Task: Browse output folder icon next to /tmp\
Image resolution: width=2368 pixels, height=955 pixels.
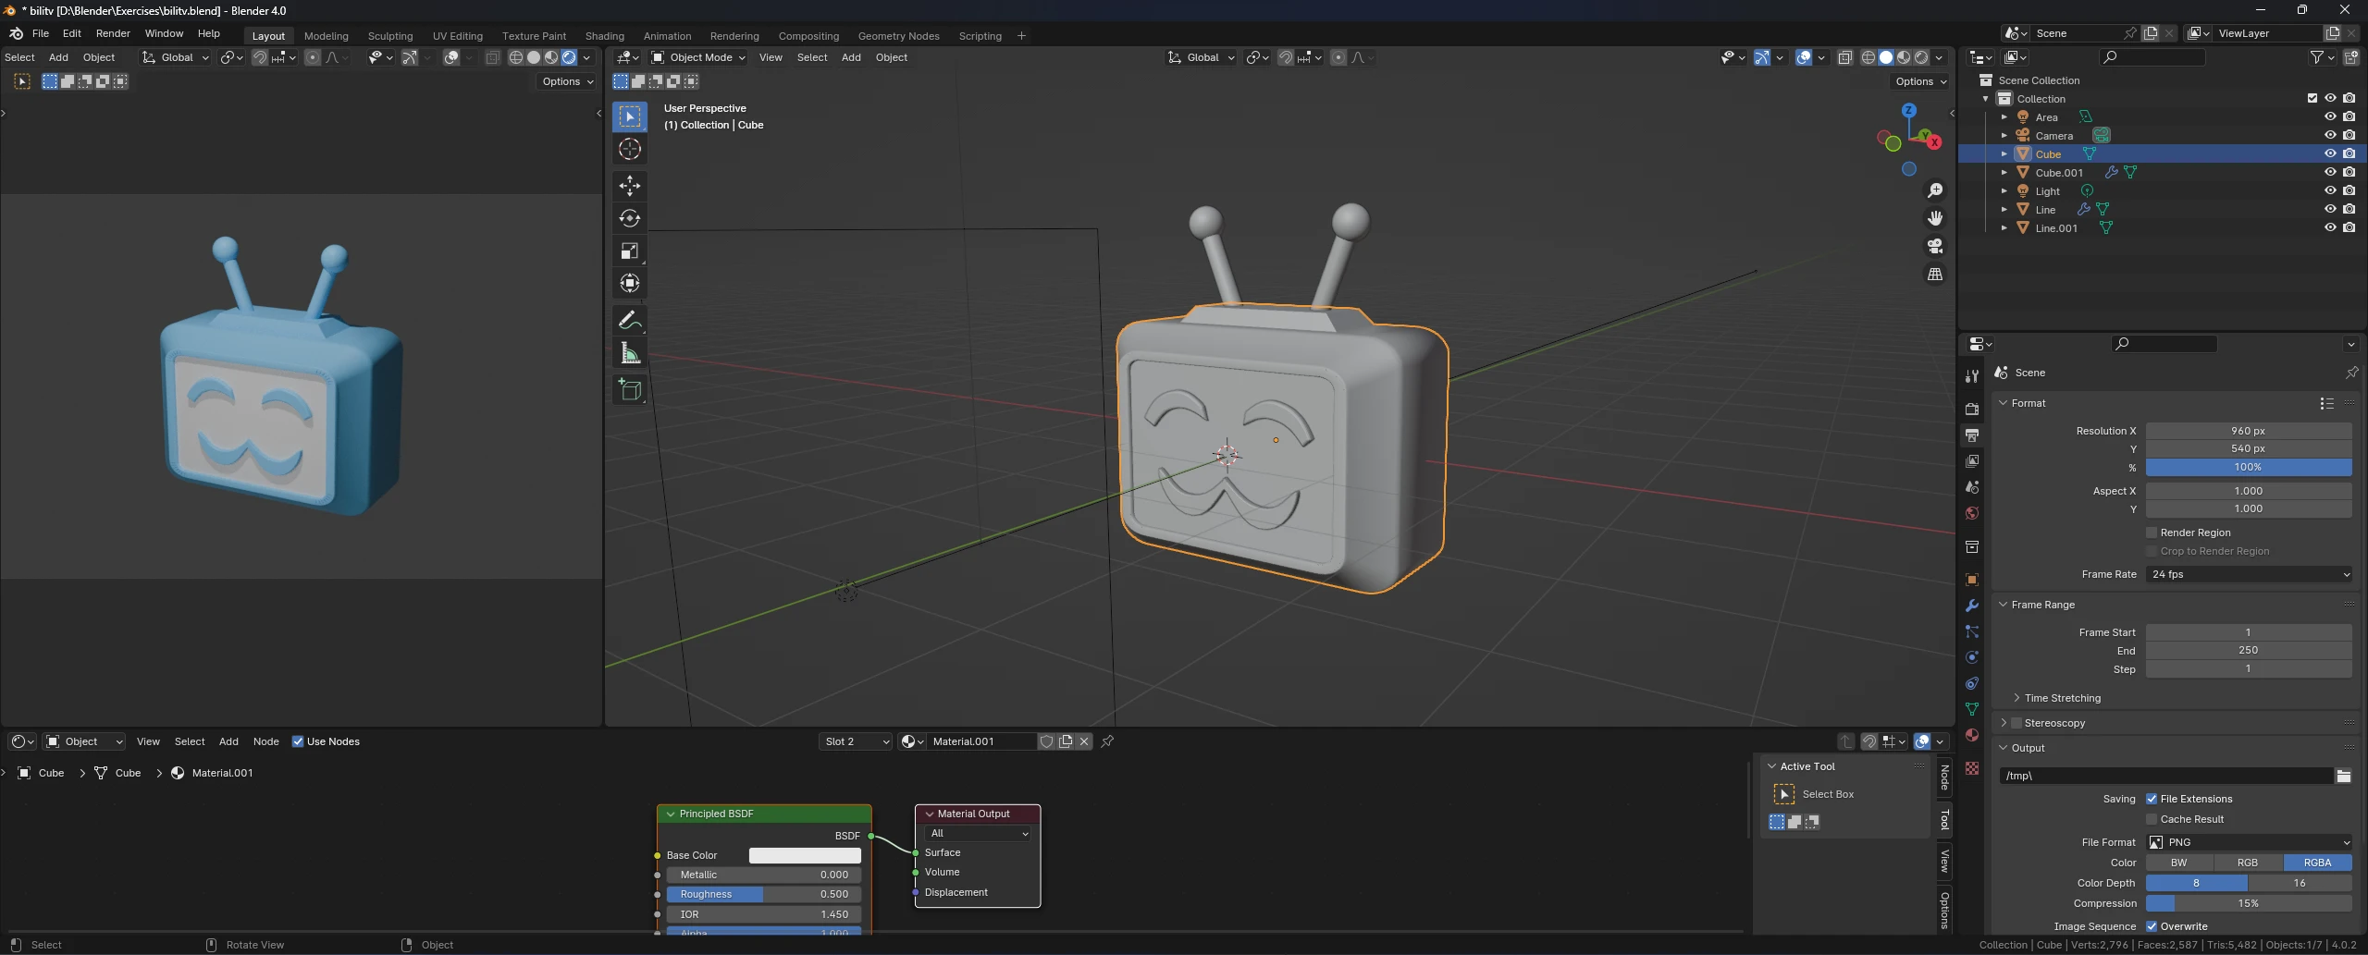Action: 2343,776
